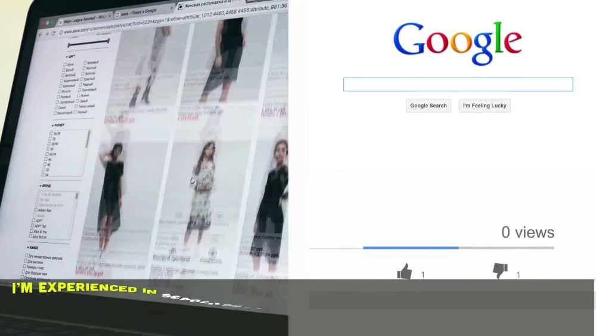596x336 pixels.
Task: Check the Серебряный color checkbox
Action: tap(57, 102)
